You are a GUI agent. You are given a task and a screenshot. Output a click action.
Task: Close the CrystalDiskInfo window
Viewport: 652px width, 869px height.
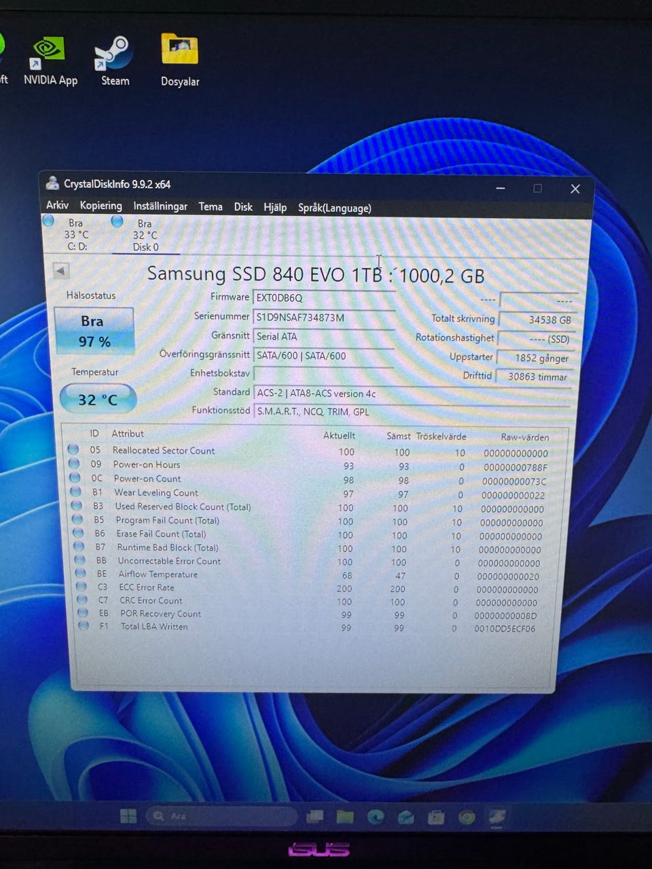pyautogui.click(x=575, y=189)
